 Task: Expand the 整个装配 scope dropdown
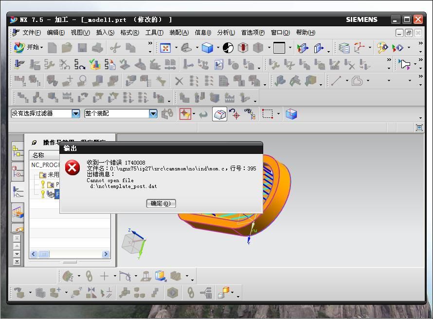coord(153,114)
